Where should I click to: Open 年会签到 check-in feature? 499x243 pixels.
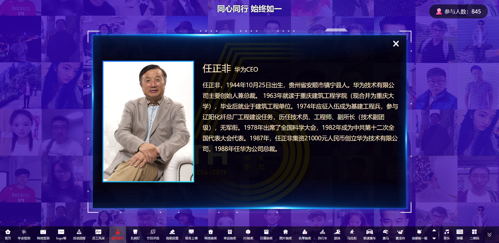[x=24, y=234]
